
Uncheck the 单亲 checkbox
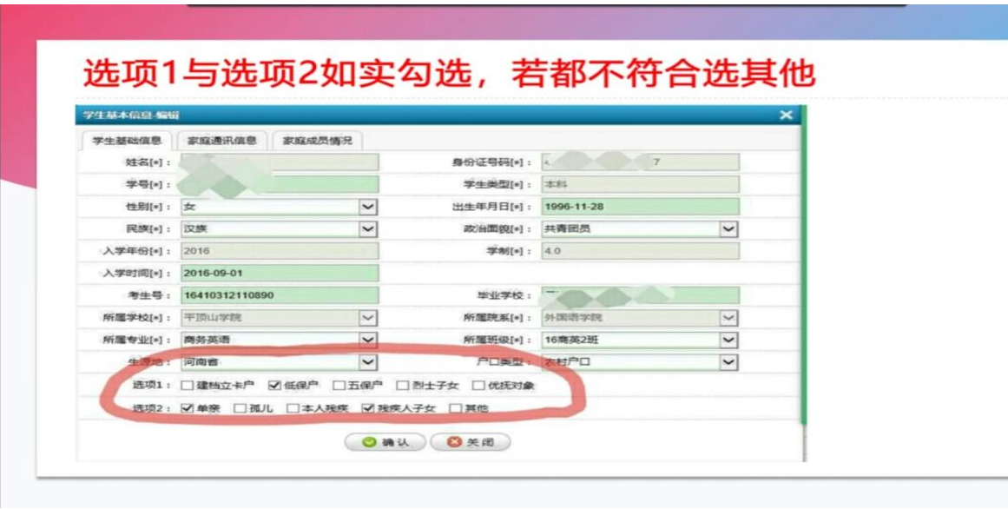187,408
